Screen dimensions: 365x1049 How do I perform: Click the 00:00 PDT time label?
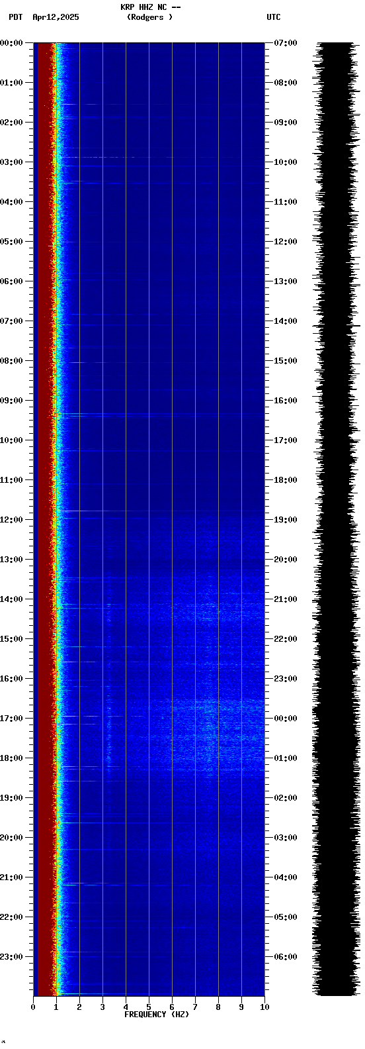11,43
